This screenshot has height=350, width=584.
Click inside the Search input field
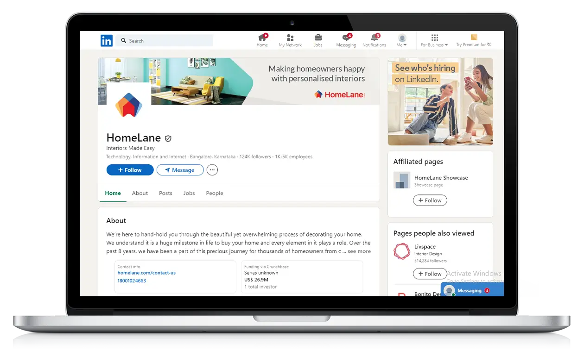click(x=165, y=41)
